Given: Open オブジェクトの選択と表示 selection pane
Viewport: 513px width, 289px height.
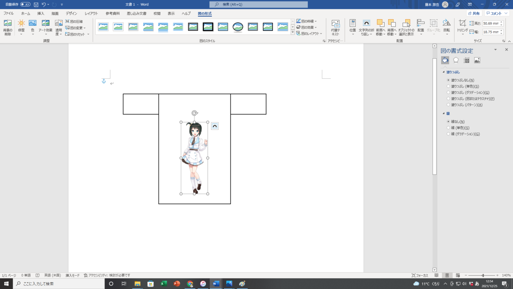Looking at the screenshot, I should pos(406,27).
